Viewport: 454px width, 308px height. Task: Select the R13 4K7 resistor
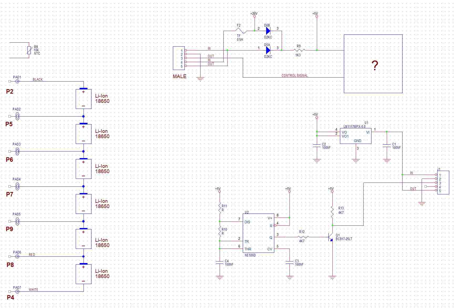(332, 212)
